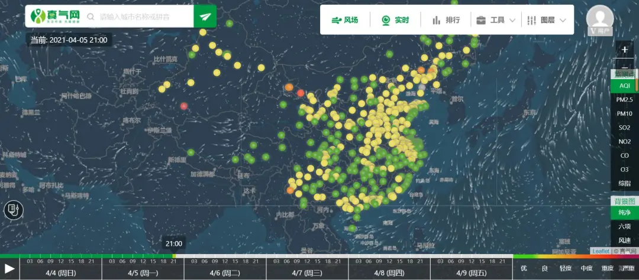Select the 综指 composite index option
The image size is (639, 280).
[x=625, y=183]
